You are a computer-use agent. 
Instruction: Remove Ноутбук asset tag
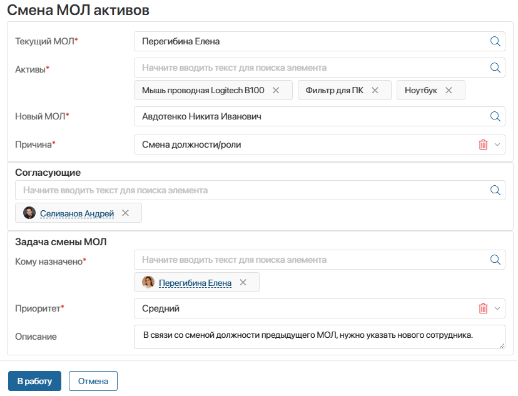click(x=449, y=90)
